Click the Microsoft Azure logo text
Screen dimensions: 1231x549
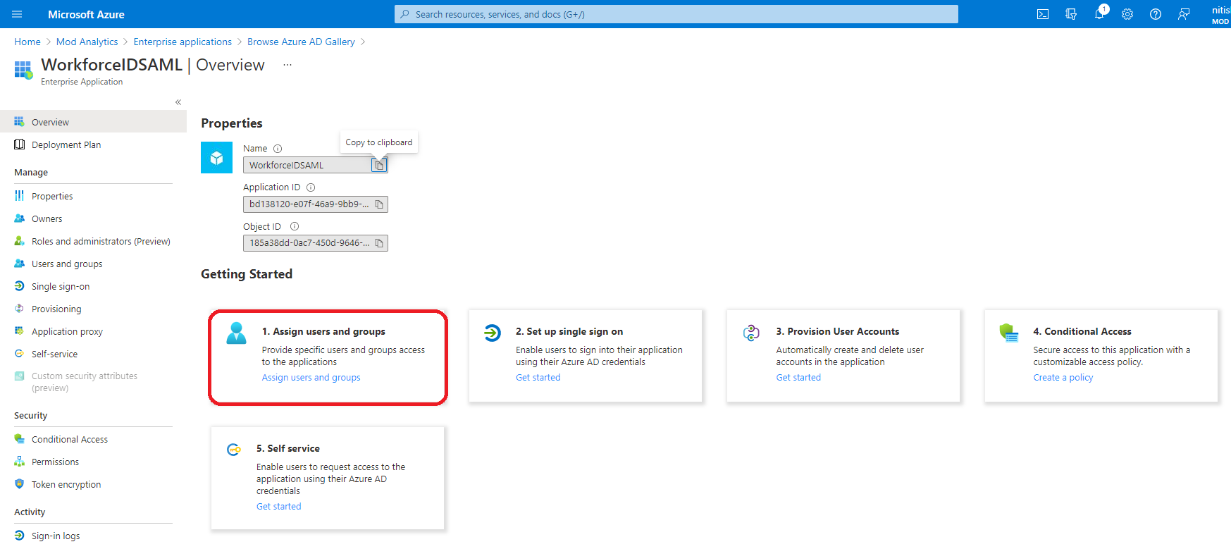(x=86, y=14)
